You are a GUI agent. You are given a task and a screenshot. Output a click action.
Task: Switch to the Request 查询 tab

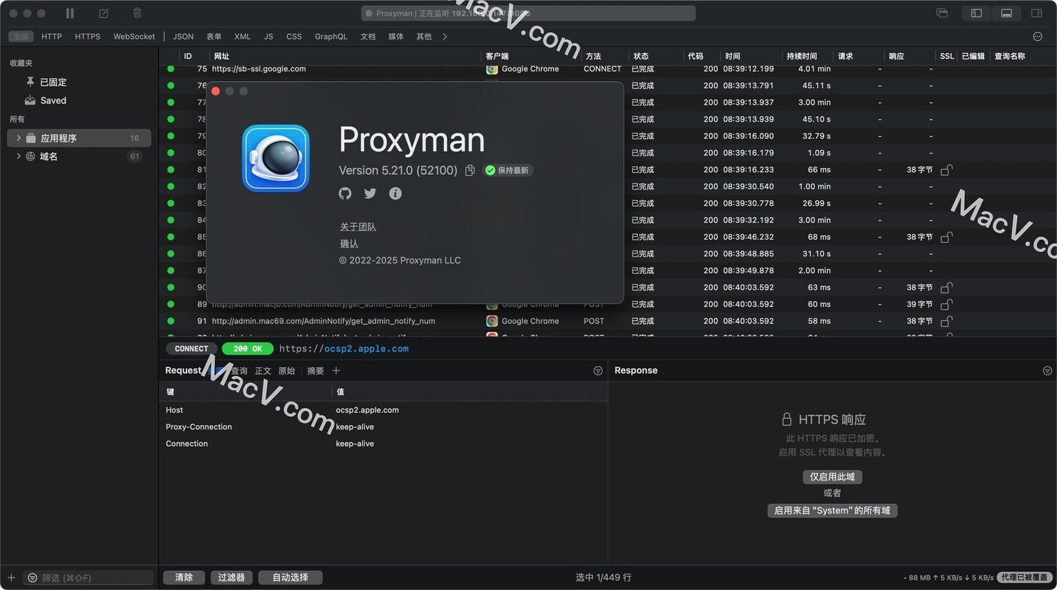click(239, 371)
